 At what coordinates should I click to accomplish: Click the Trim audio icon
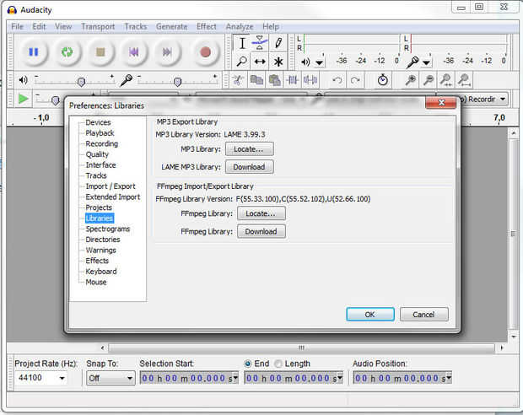point(293,80)
